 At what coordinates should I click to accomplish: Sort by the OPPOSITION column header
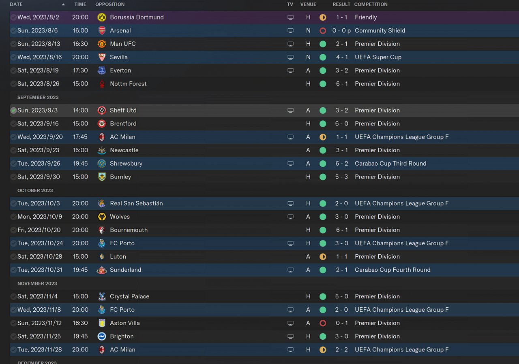(x=110, y=4)
